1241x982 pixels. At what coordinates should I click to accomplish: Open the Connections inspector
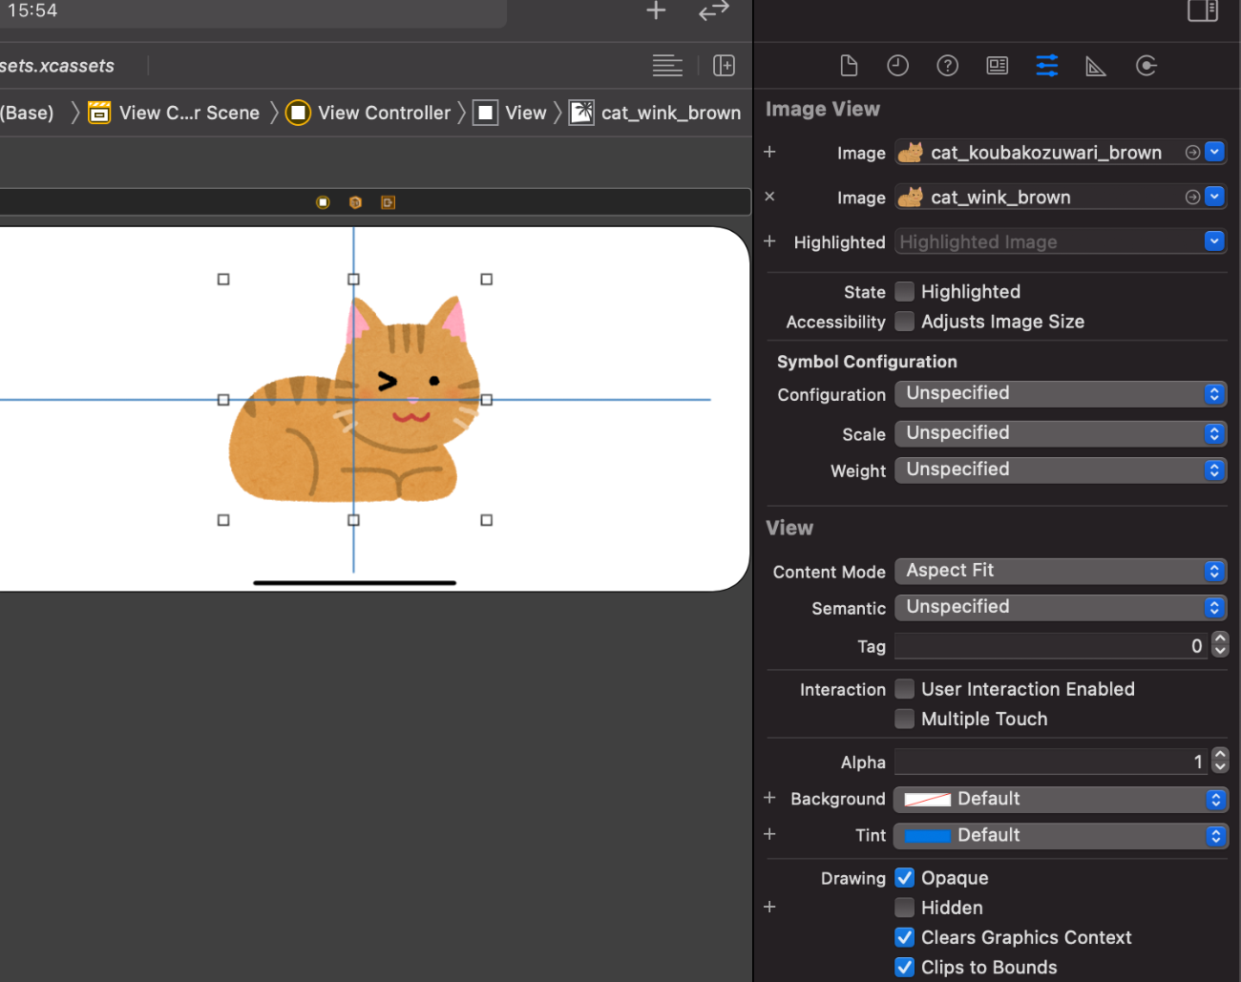1146,66
